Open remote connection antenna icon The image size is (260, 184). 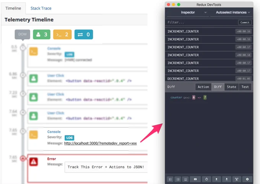coord(237,179)
